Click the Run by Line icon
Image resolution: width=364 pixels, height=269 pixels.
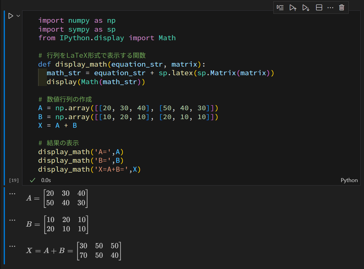point(280,8)
